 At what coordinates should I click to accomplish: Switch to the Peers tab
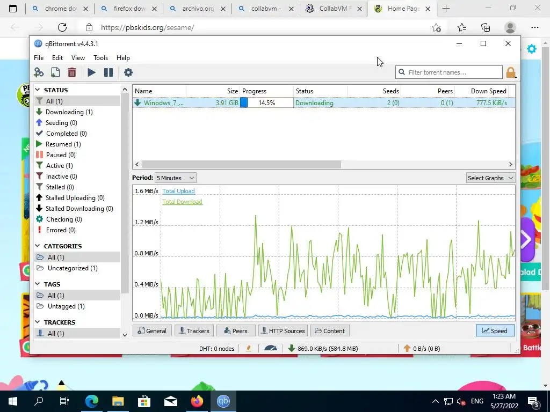pyautogui.click(x=236, y=330)
